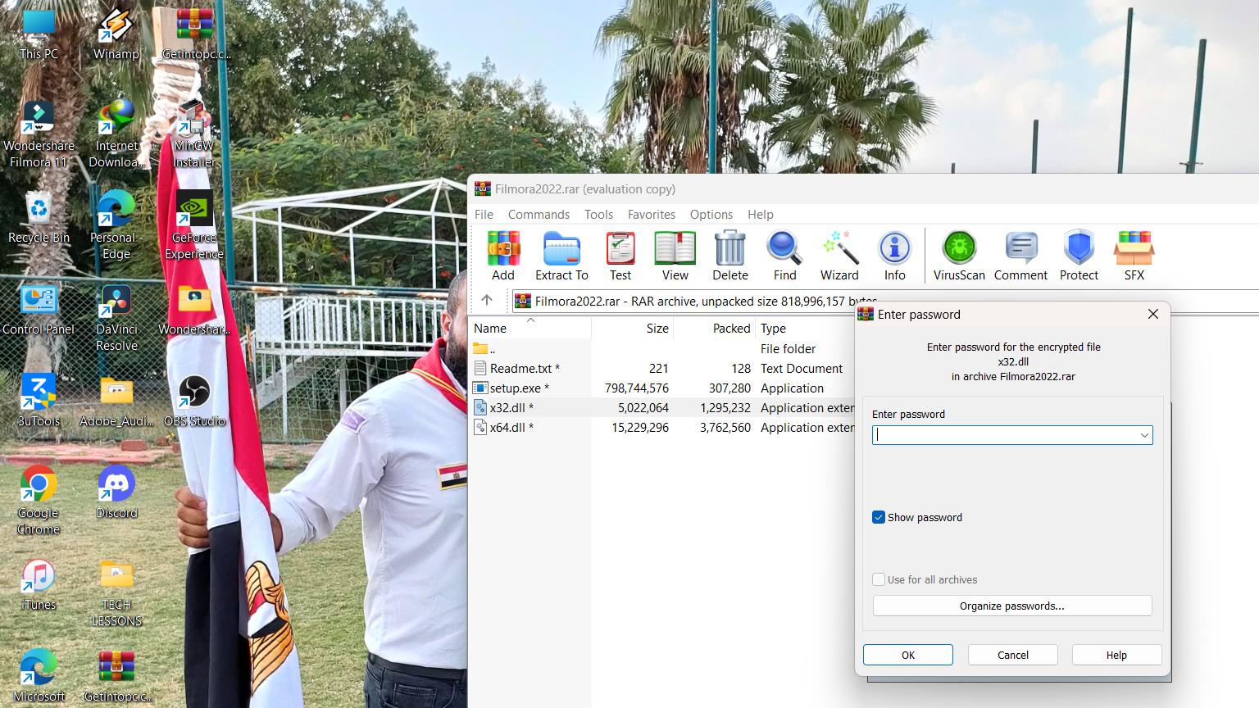Click the Add archive toolbar icon

pos(503,255)
